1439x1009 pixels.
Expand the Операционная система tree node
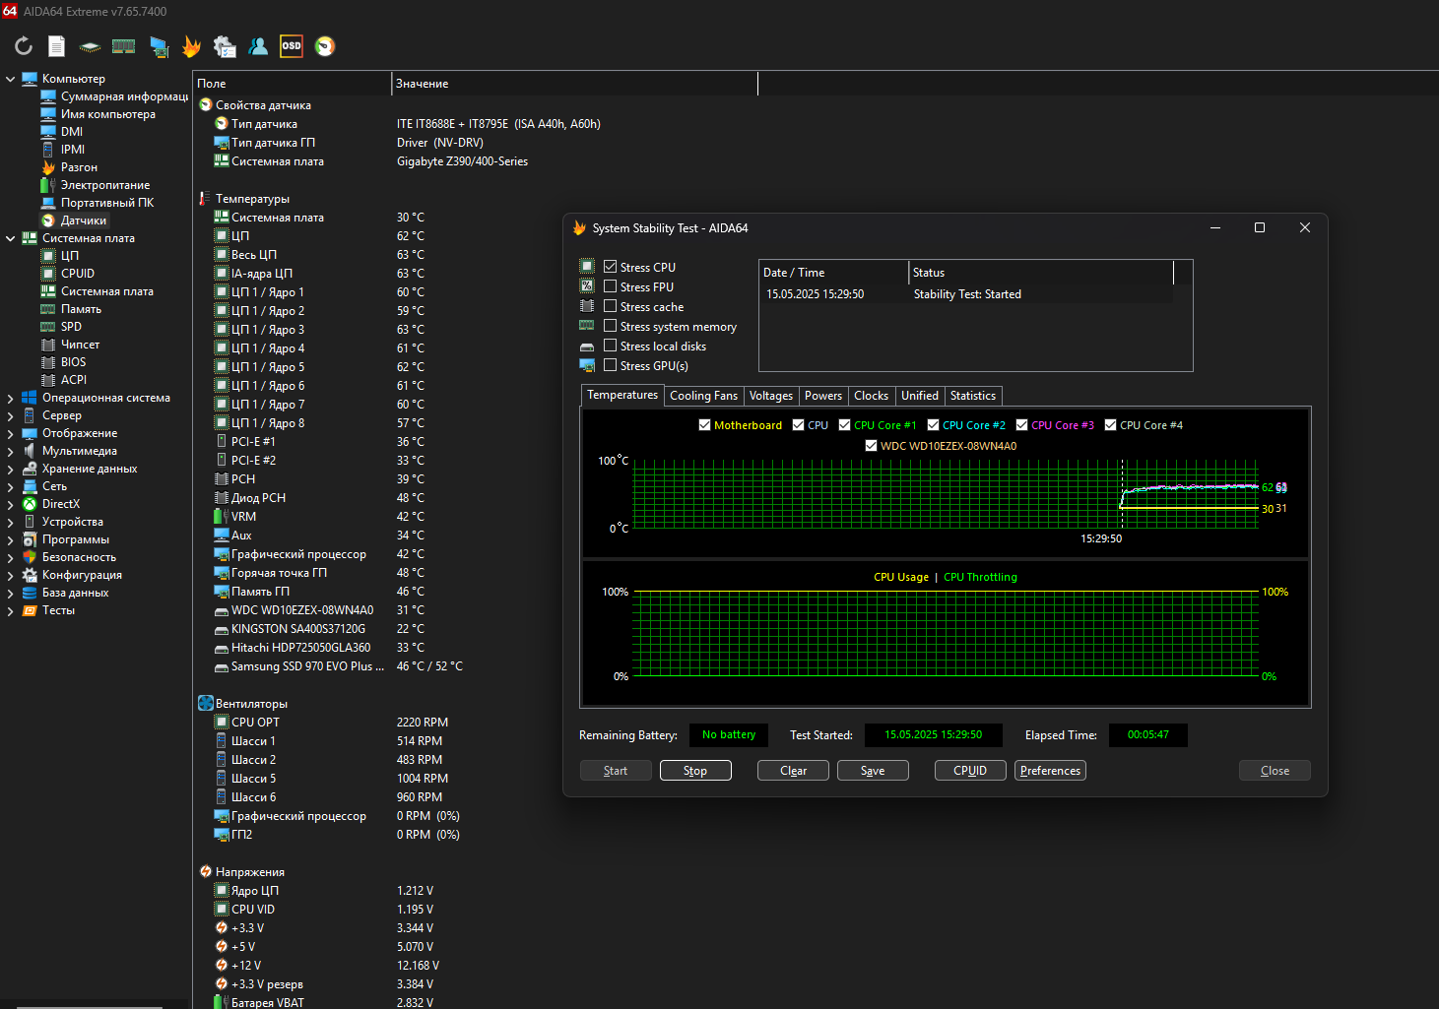pos(10,398)
